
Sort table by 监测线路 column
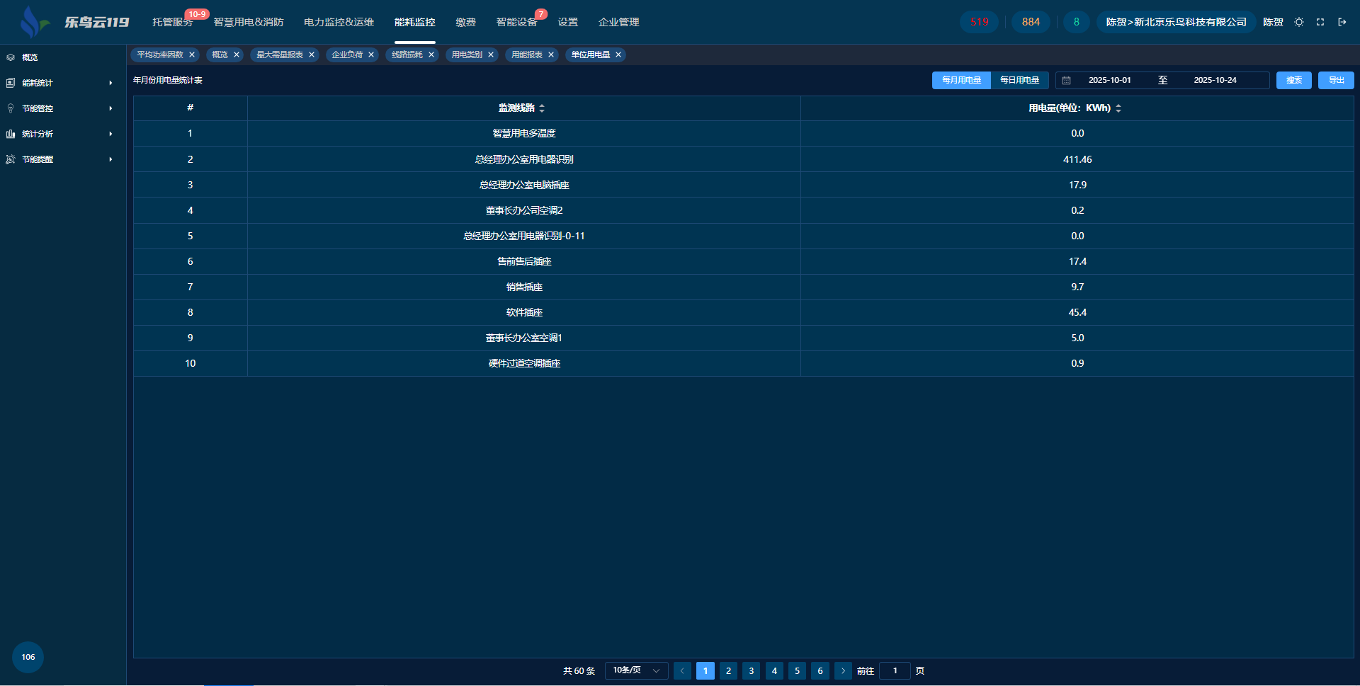542,108
